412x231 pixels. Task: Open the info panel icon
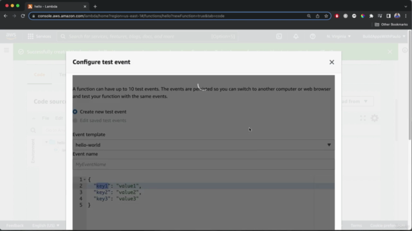[405, 50]
